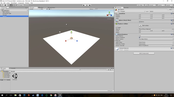Toggle Is Trigger checkbox
Image resolution: width=174 pixels, height=97 pixels.
pos(139,27)
